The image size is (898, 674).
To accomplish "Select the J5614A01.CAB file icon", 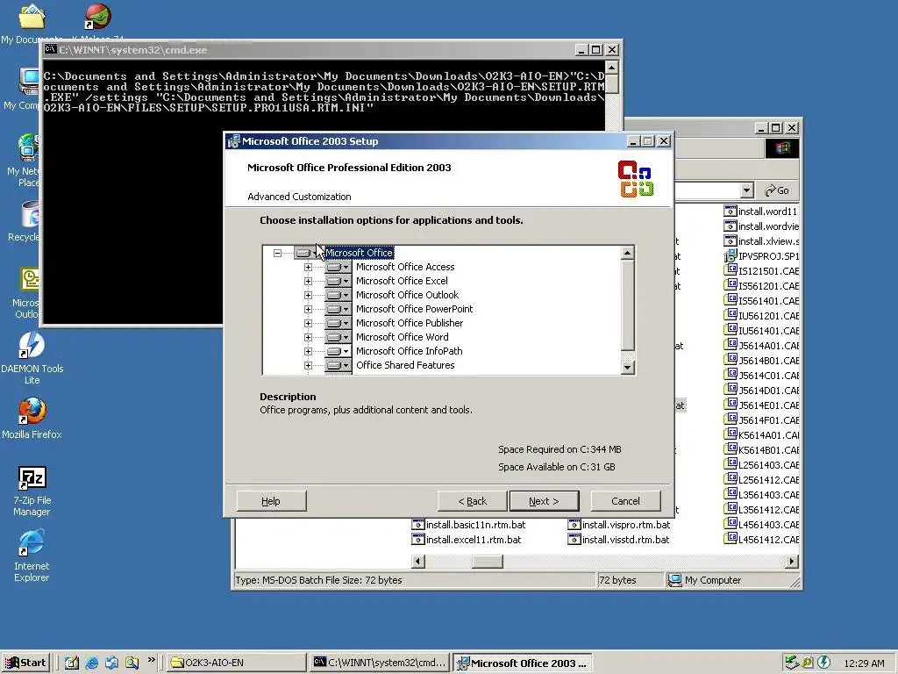I will [x=731, y=345].
